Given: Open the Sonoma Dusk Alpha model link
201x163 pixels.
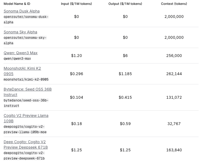Looking at the screenshot, I should pos(22,11).
